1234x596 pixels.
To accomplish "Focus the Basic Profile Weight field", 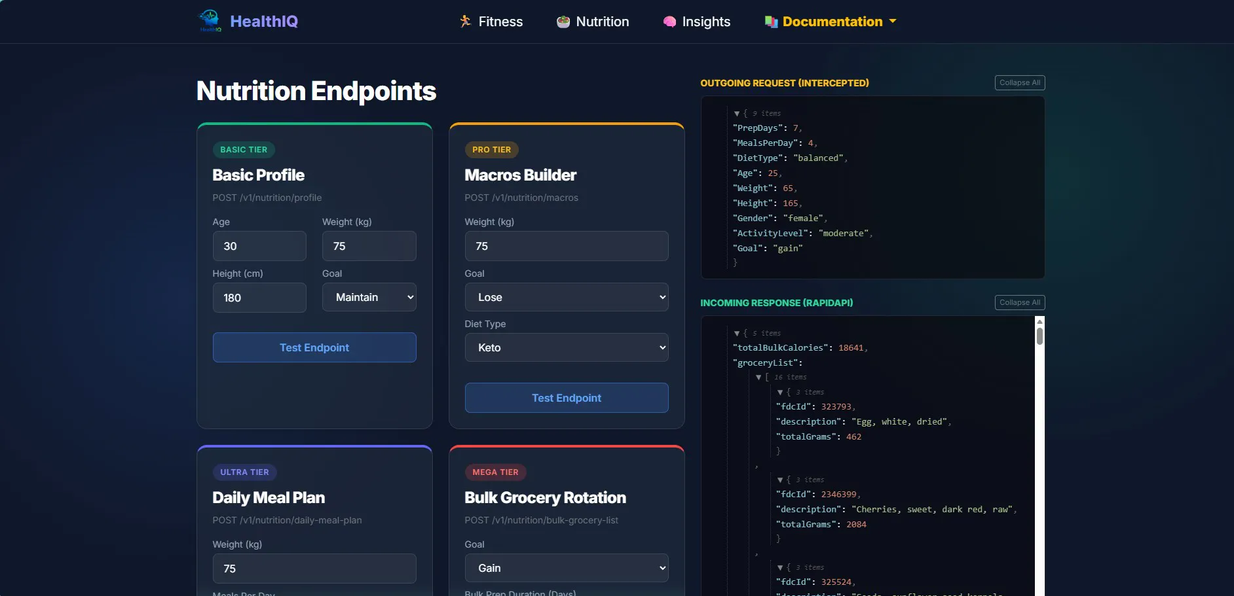I will click(x=369, y=246).
